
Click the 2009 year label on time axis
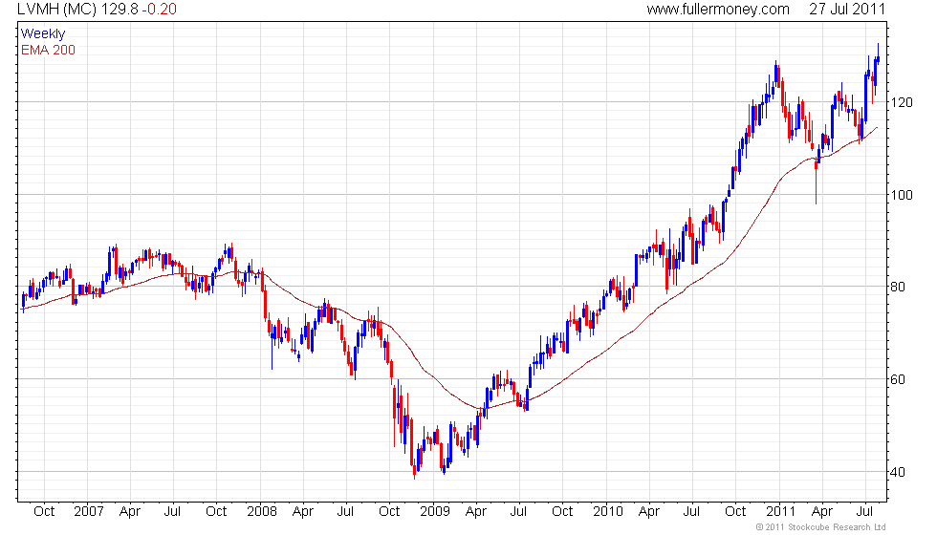point(435,512)
